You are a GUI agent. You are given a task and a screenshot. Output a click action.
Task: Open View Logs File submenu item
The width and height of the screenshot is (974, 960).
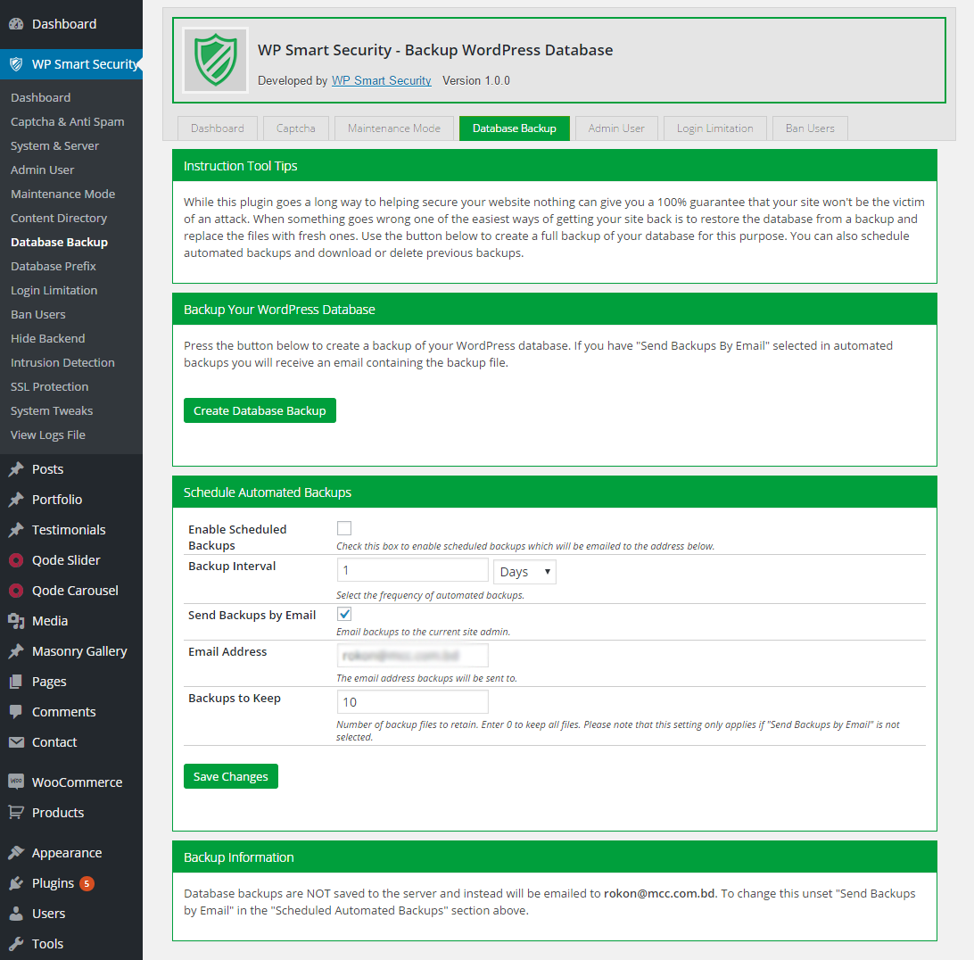pos(48,435)
